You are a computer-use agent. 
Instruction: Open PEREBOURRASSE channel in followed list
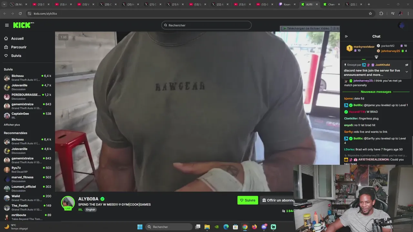27,97
